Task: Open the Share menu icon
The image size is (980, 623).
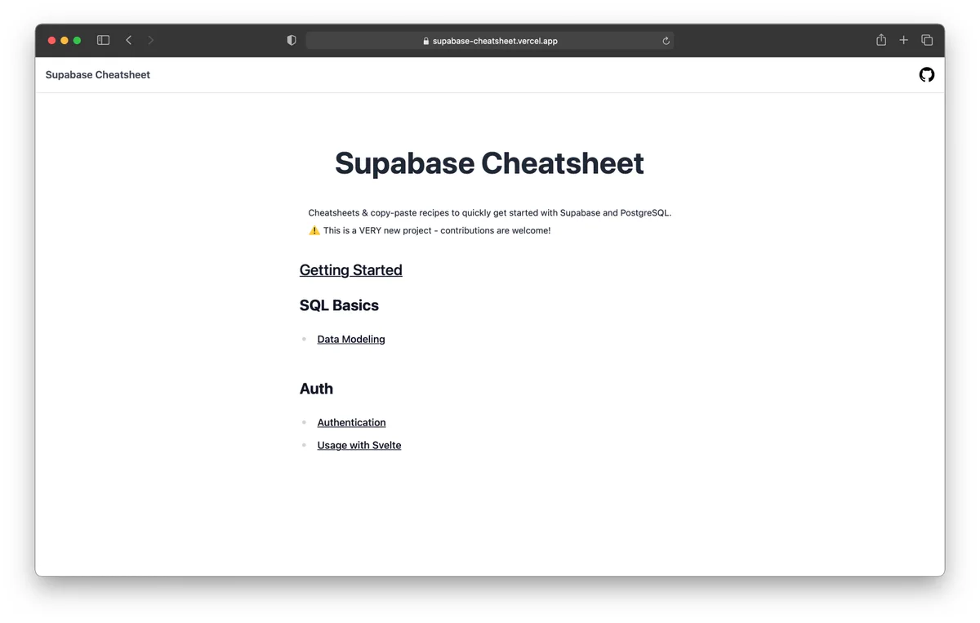Action: [x=881, y=40]
